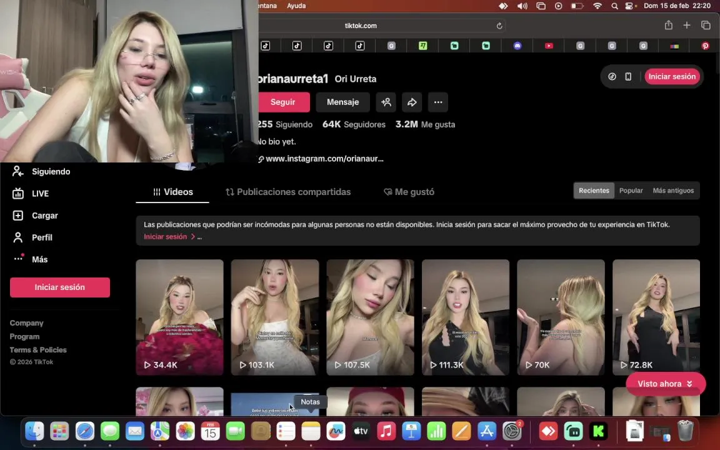The image size is (720, 450).
Task: Open Kick app in Dock
Action: [598, 431]
